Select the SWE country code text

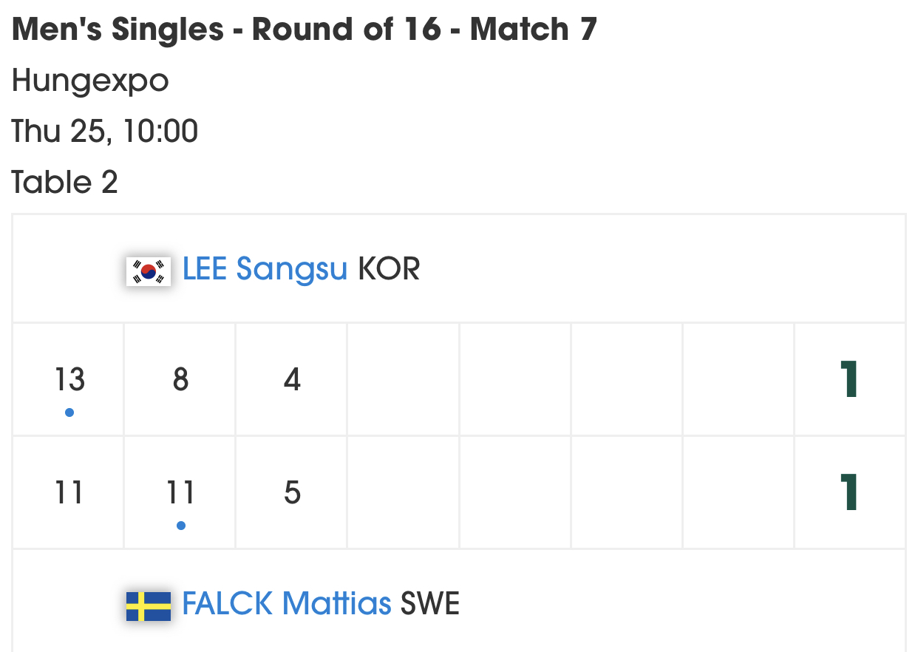[429, 605]
